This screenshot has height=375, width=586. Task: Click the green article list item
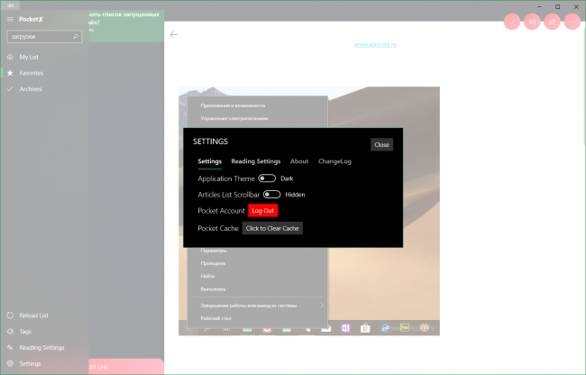(x=126, y=26)
